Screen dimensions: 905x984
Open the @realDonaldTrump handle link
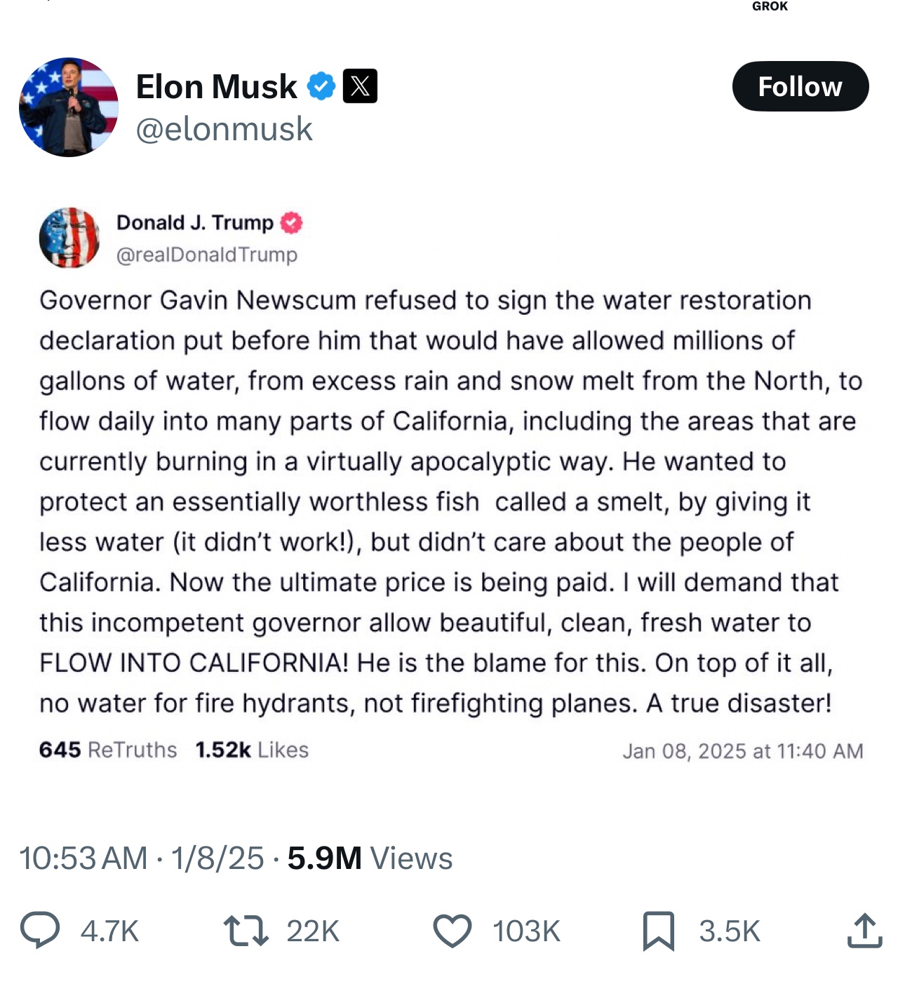coord(207,255)
